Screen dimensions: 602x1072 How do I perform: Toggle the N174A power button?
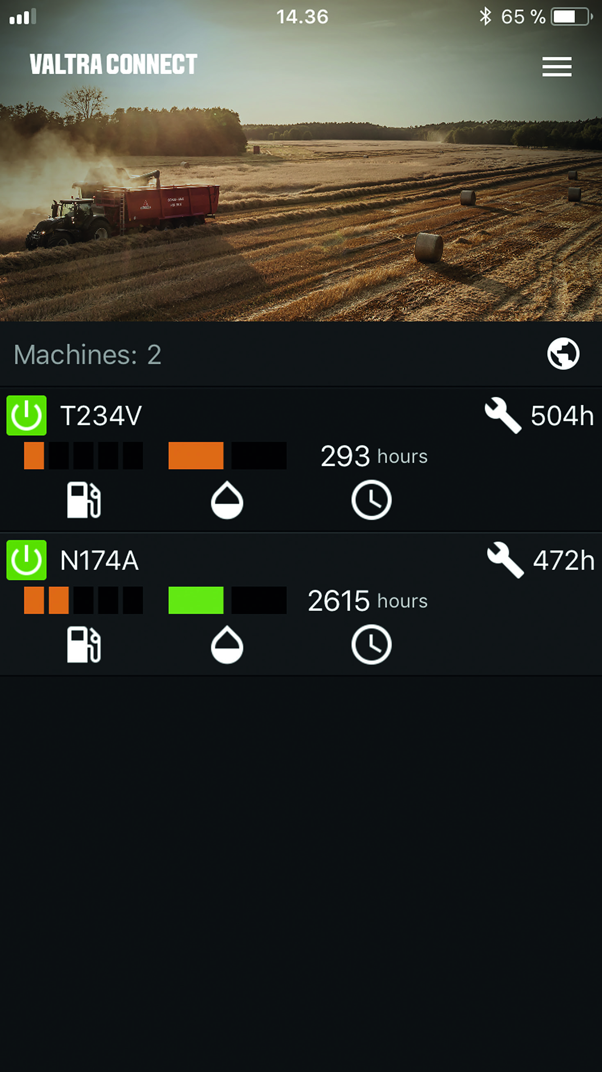[26, 560]
